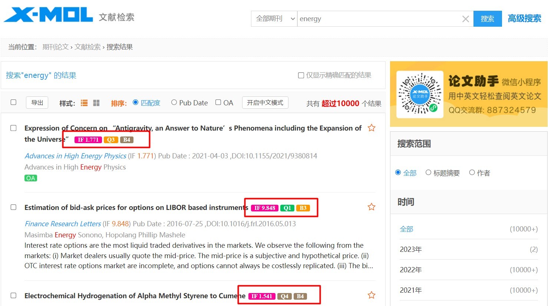Image resolution: width=548 pixels, height=306 pixels.
Task: Check 仅显示精确匹配的结果 option
Action: (x=301, y=75)
